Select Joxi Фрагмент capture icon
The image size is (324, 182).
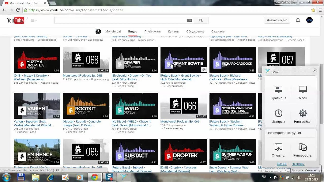tap(278, 89)
